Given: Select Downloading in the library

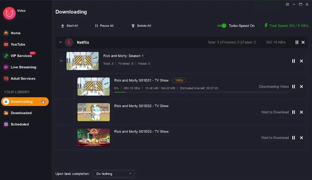Looking at the screenshot, I should (x=25, y=102).
